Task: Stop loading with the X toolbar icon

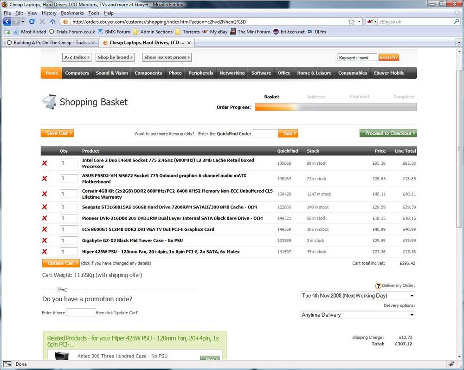Action: (42, 22)
